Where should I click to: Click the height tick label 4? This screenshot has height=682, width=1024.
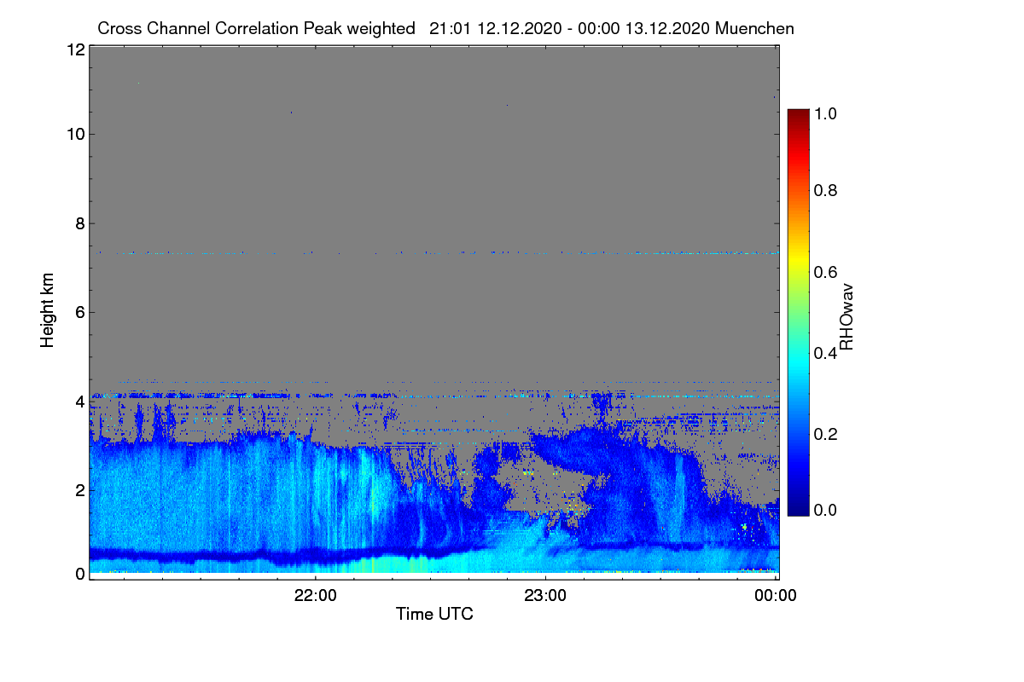80,401
